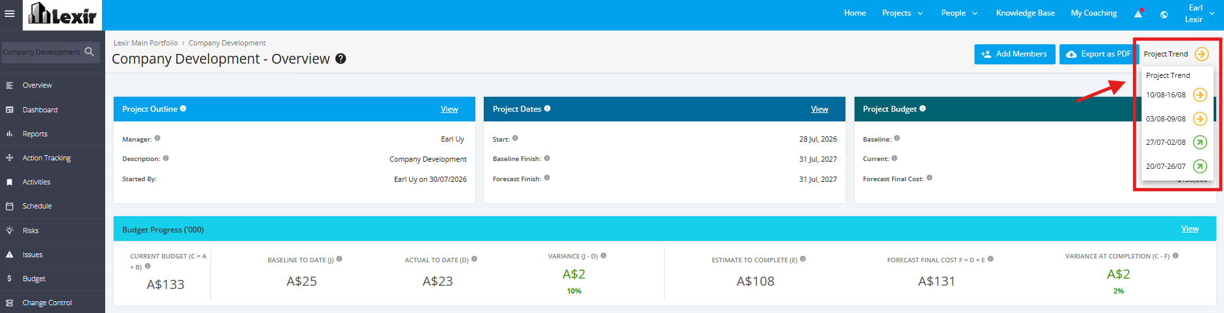Click info icon beside Forecast Final Cost

coord(929,178)
